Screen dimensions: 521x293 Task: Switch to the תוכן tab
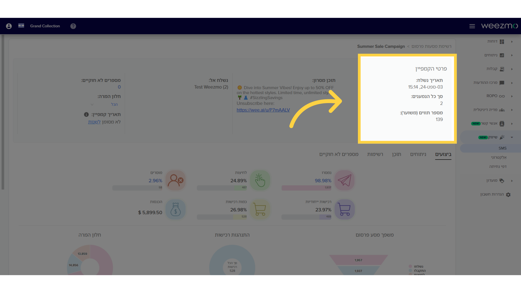pyautogui.click(x=396, y=154)
